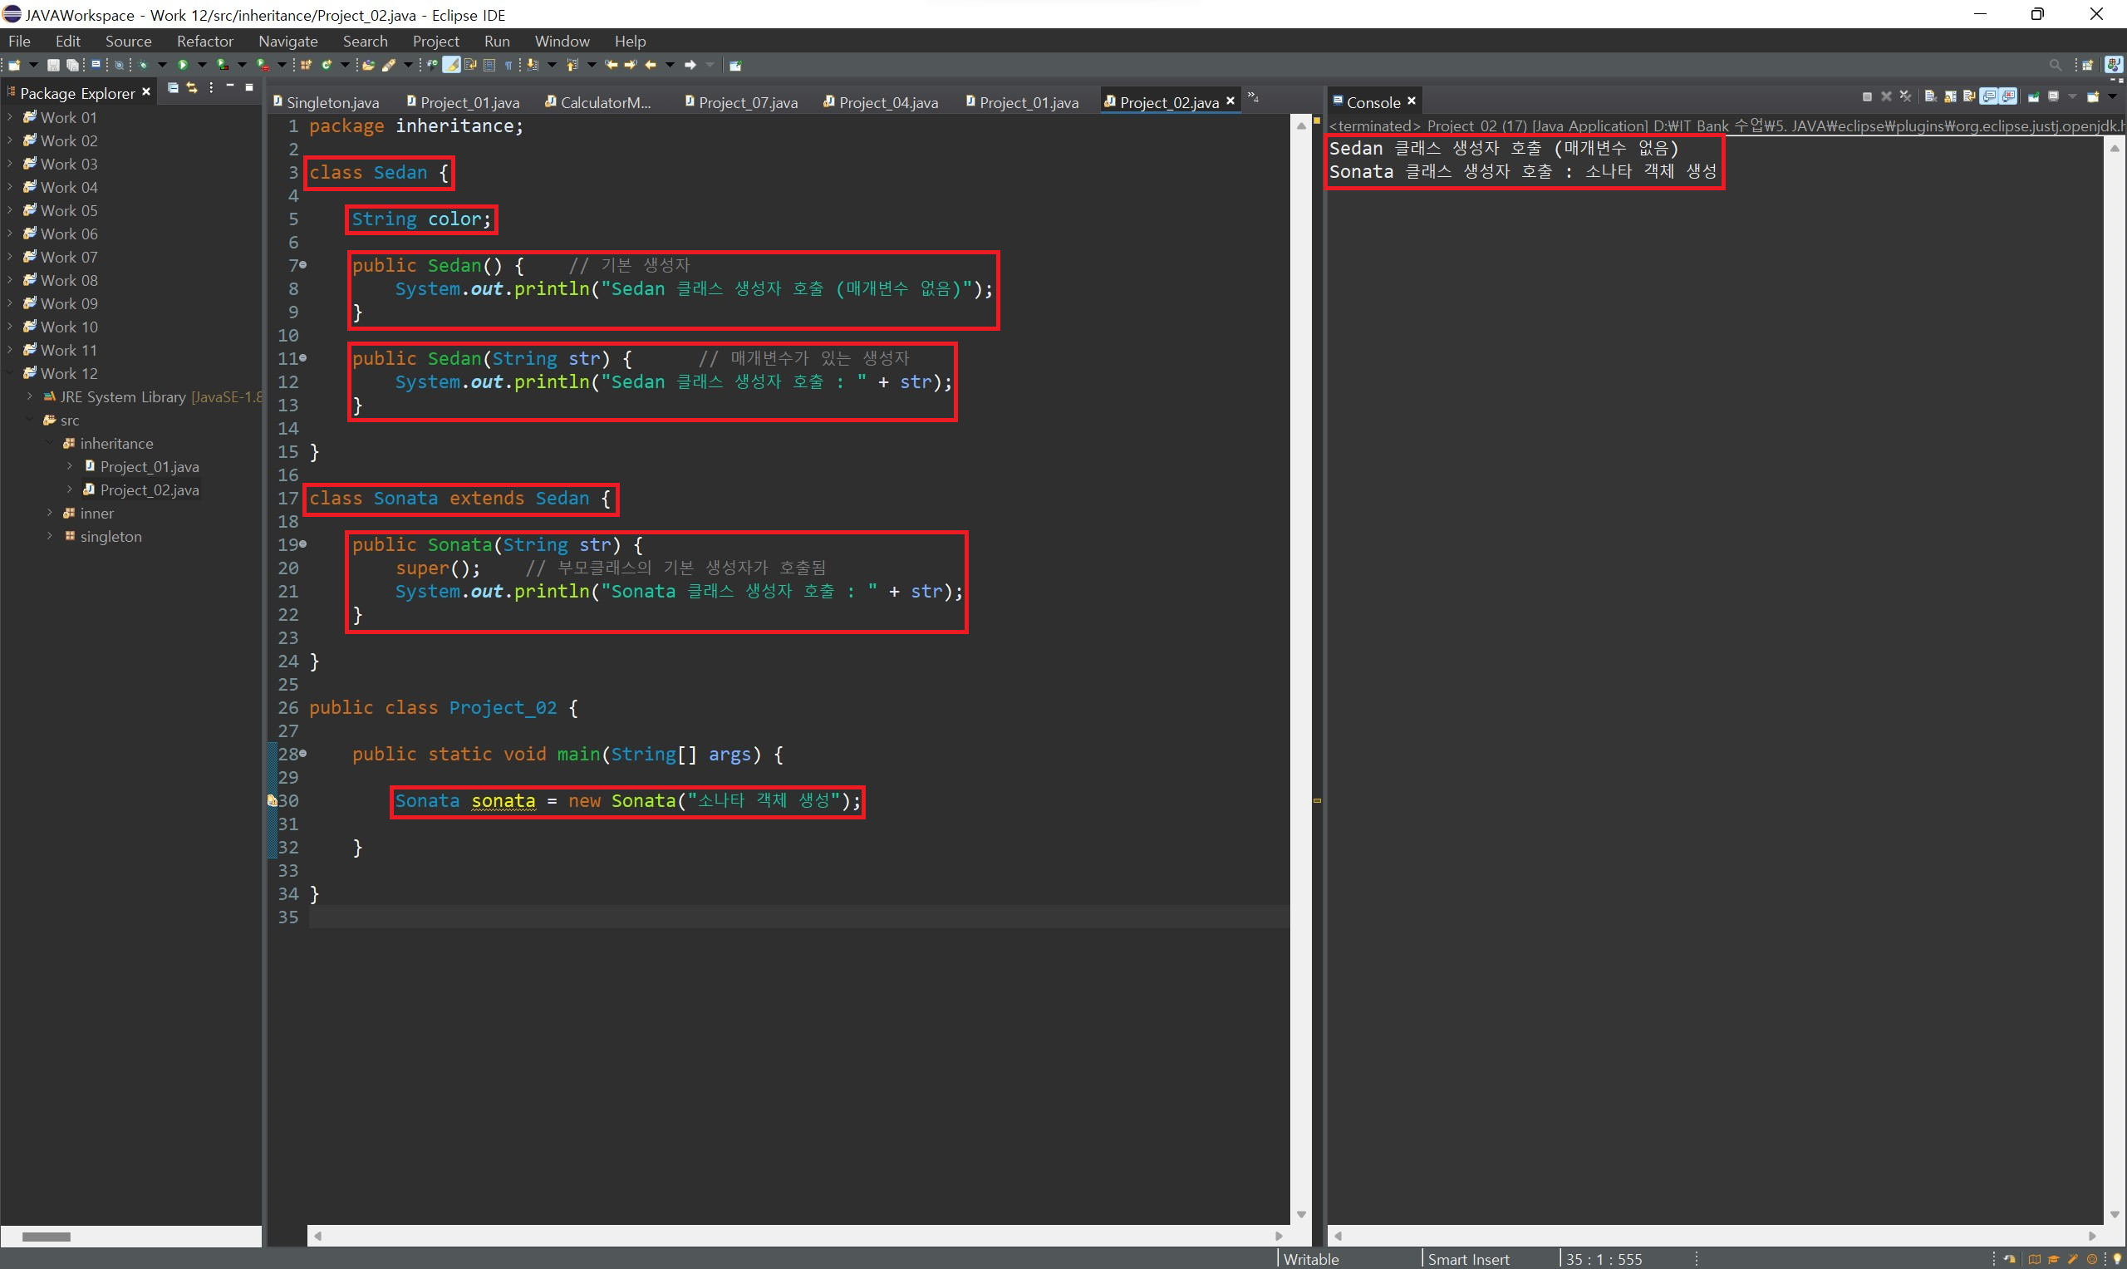Viewport: 2127px width, 1269px height.
Task: Click the editor horizontal scrollbar track
Action: point(795,1236)
